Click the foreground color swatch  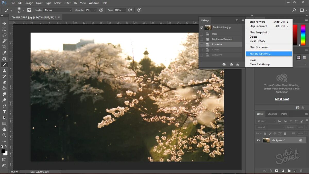(3, 151)
